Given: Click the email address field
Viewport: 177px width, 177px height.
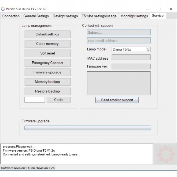Looking at the screenshot, I should tap(119, 41).
